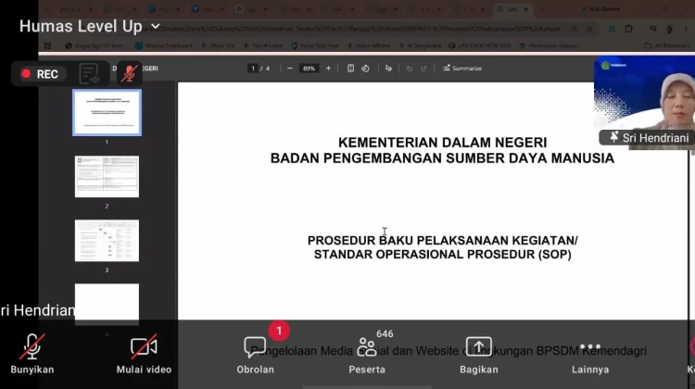This screenshot has height=389, width=695.
Task: Open the AI Storyboard bookmark
Action: tap(420, 45)
